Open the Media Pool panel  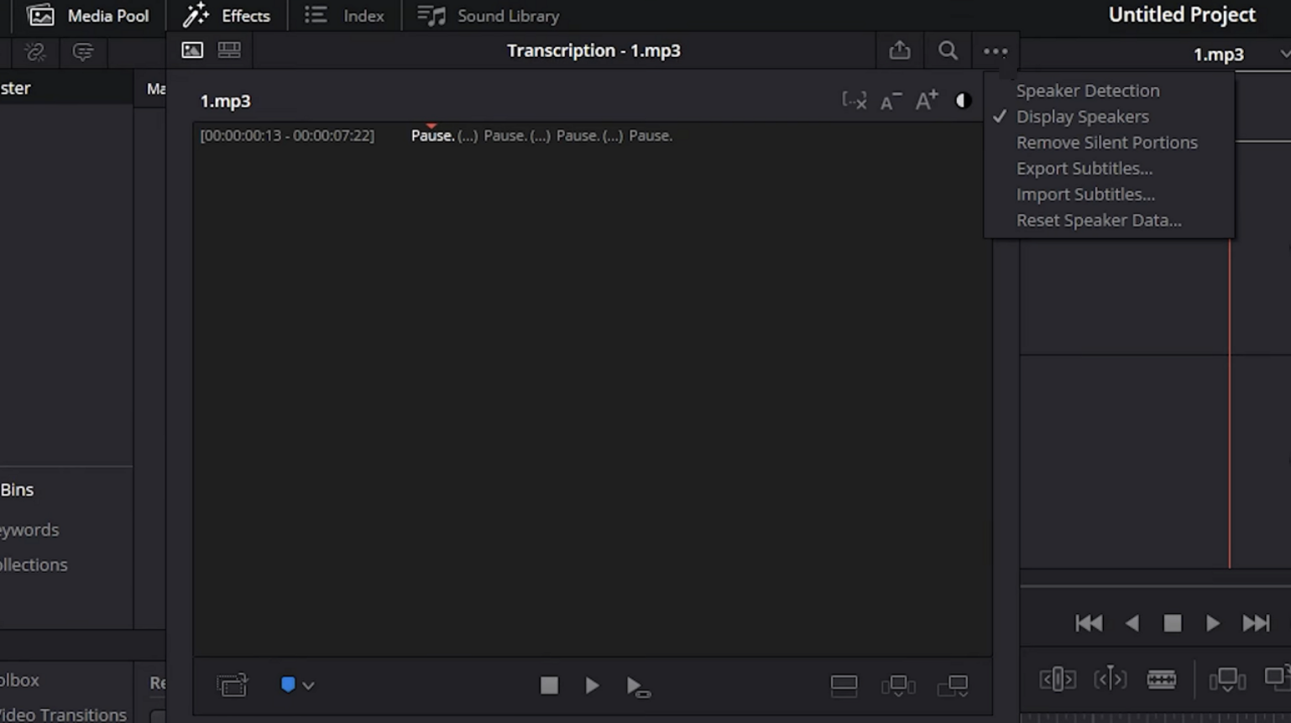coord(88,15)
